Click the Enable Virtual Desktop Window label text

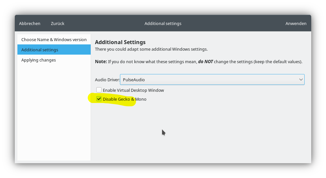point(133,90)
